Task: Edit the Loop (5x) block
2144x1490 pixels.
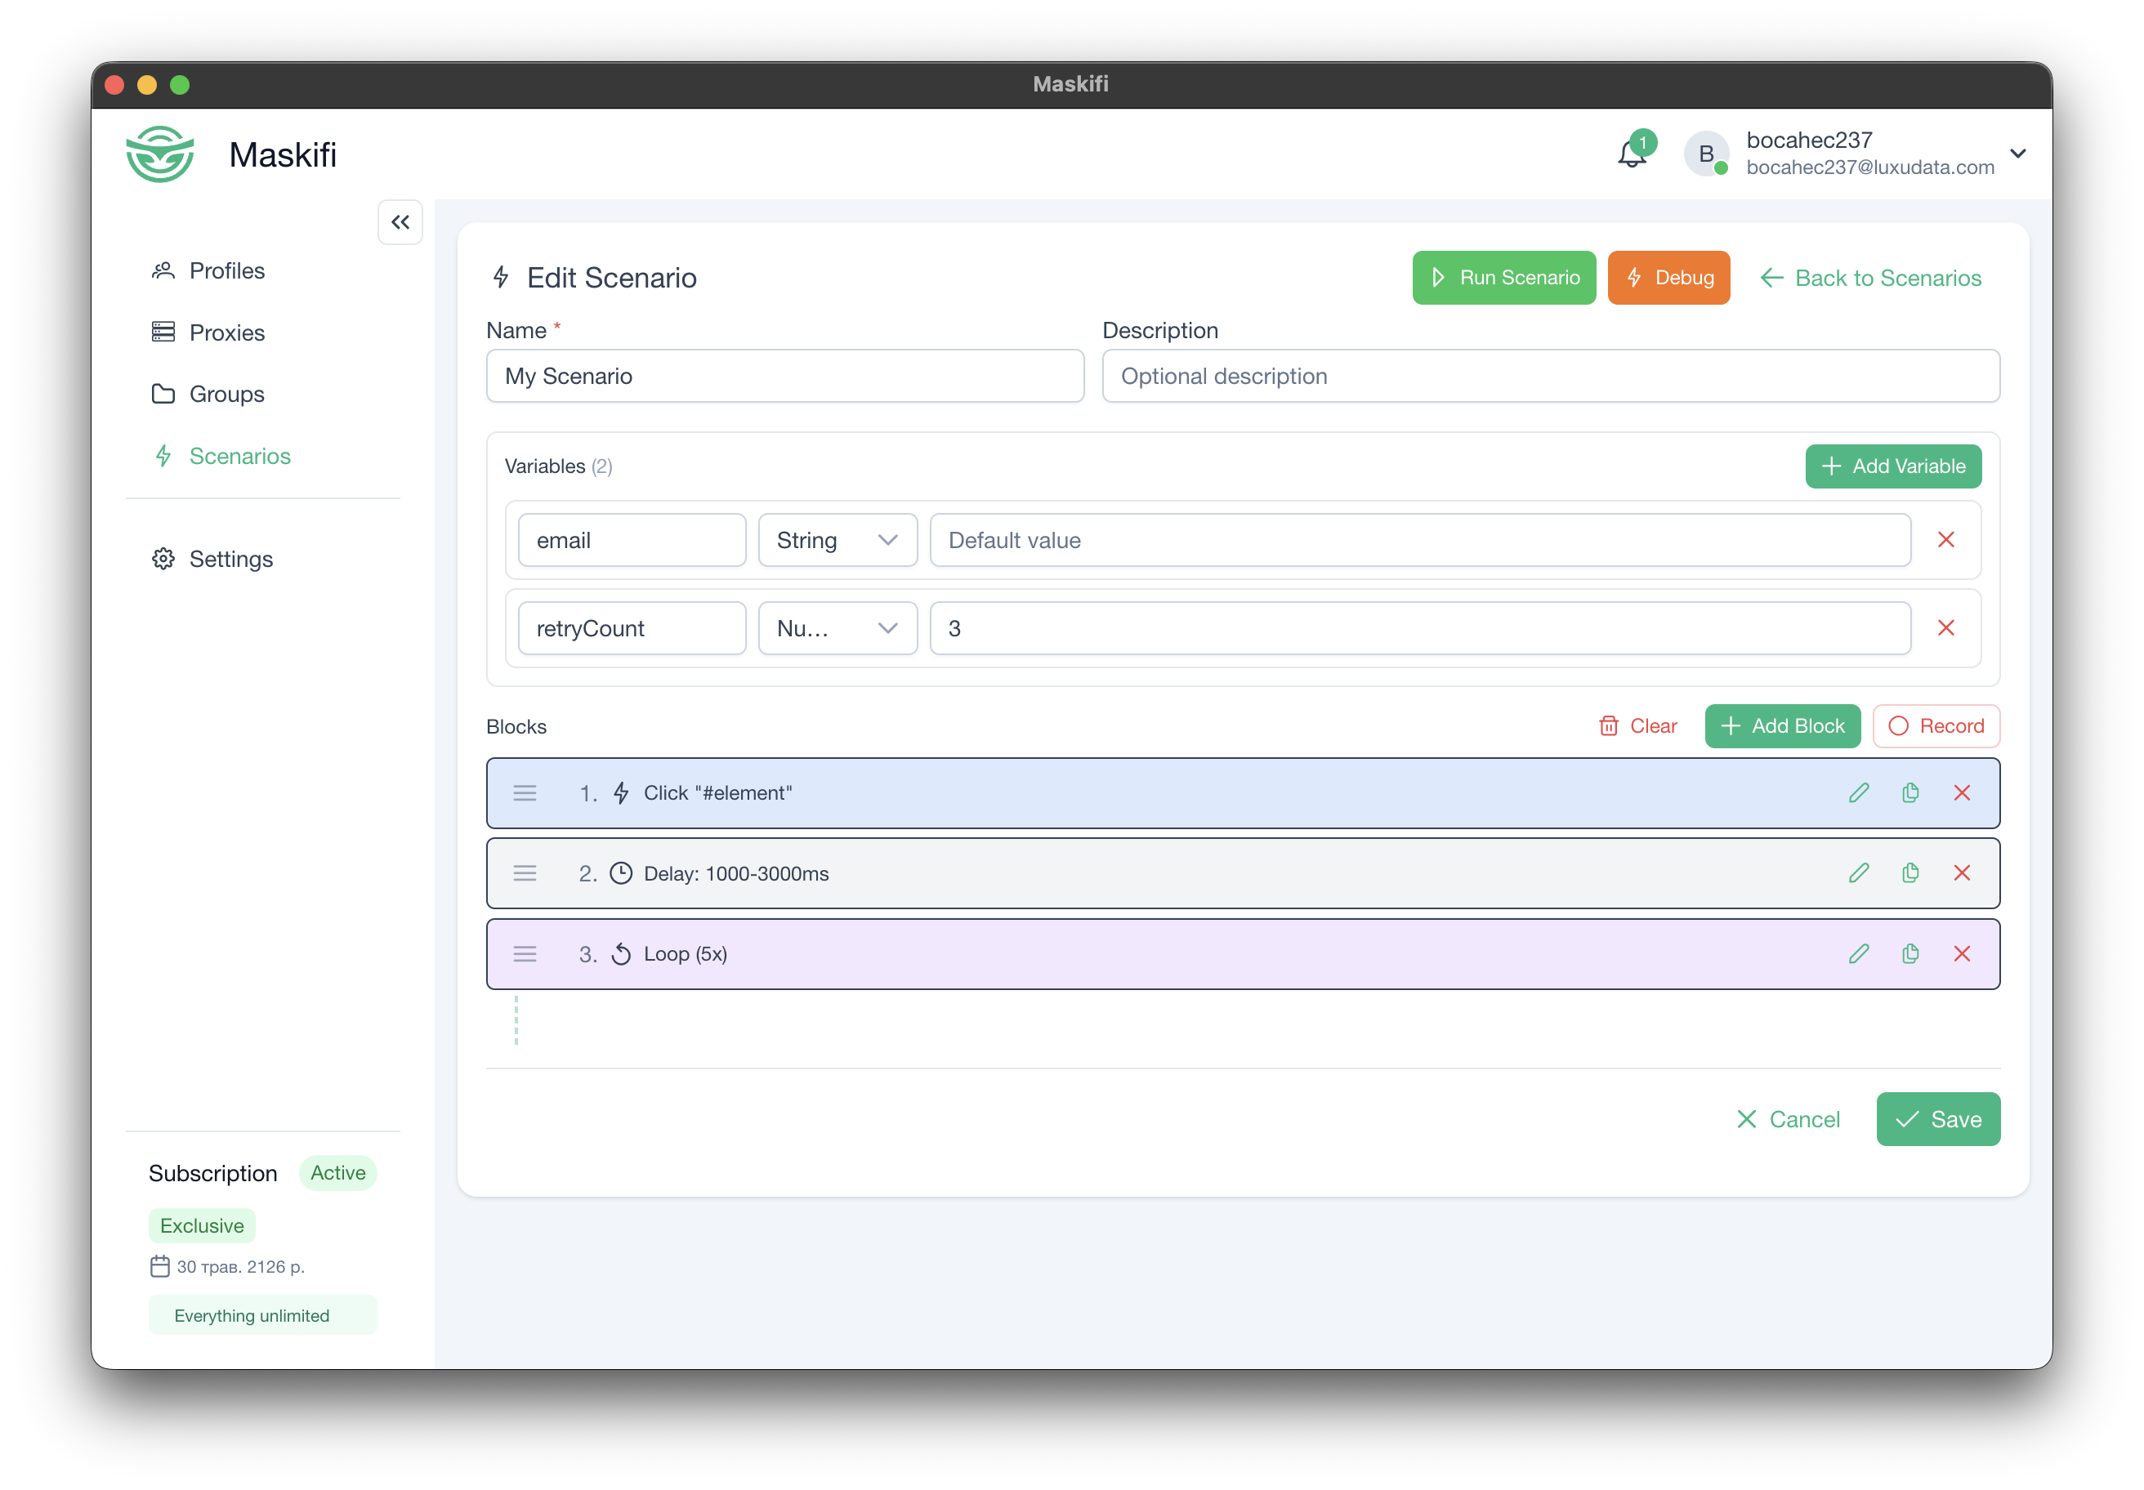Action: coord(1859,953)
